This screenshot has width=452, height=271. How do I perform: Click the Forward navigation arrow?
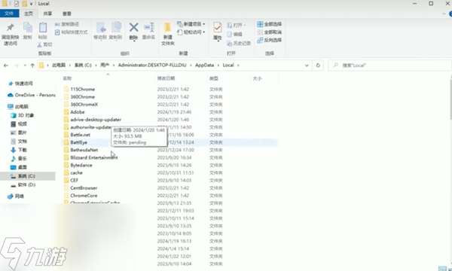tap(17, 65)
